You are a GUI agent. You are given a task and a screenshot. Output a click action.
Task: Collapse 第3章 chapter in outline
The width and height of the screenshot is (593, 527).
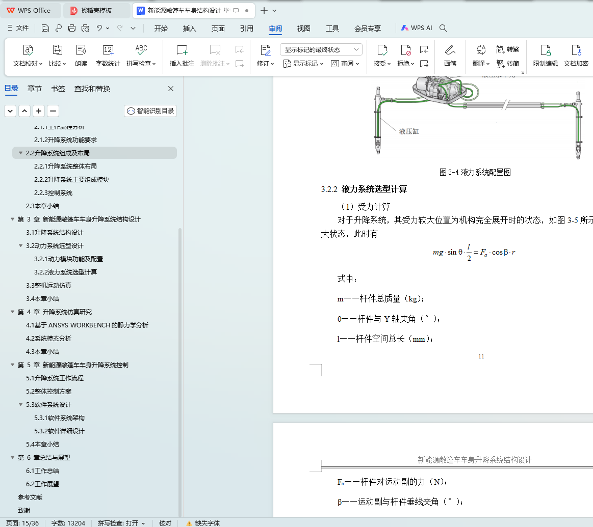(x=12, y=219)
